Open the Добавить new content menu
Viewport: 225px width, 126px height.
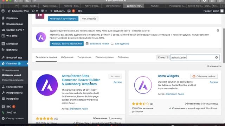(57, 11)
